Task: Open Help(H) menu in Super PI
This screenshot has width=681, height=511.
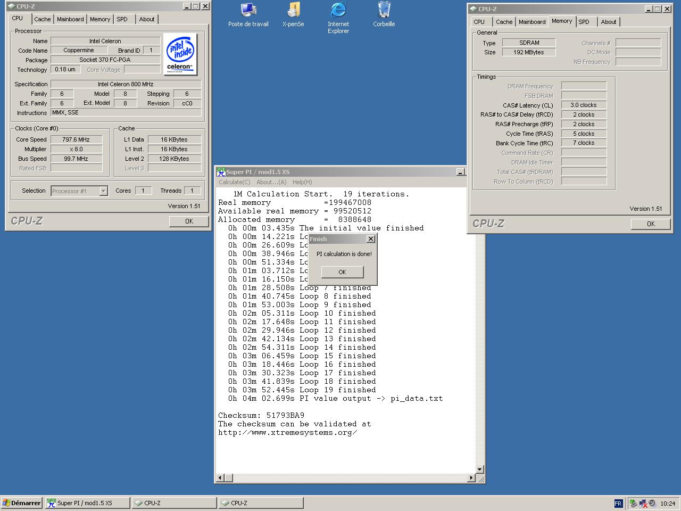Action: coord(302,182)
